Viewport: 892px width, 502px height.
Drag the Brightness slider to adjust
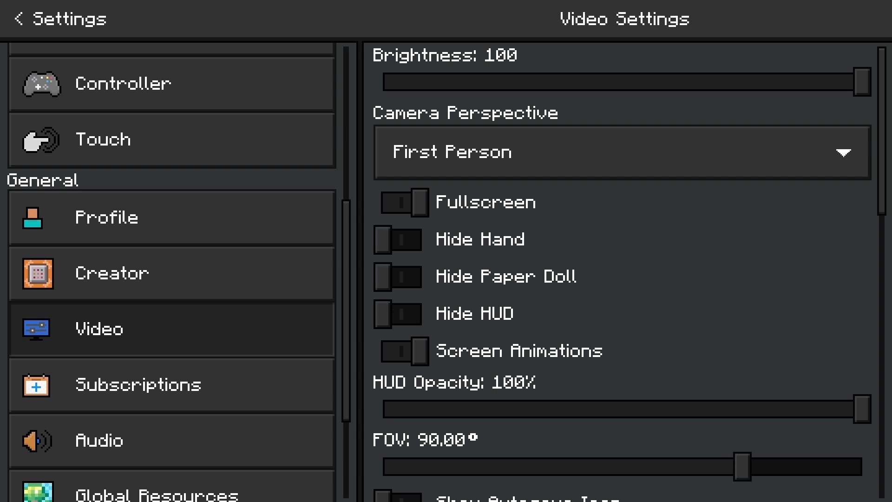(x=862, y=81)
